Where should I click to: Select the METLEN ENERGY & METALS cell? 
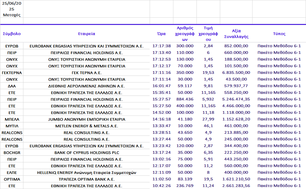pos(86,126)
